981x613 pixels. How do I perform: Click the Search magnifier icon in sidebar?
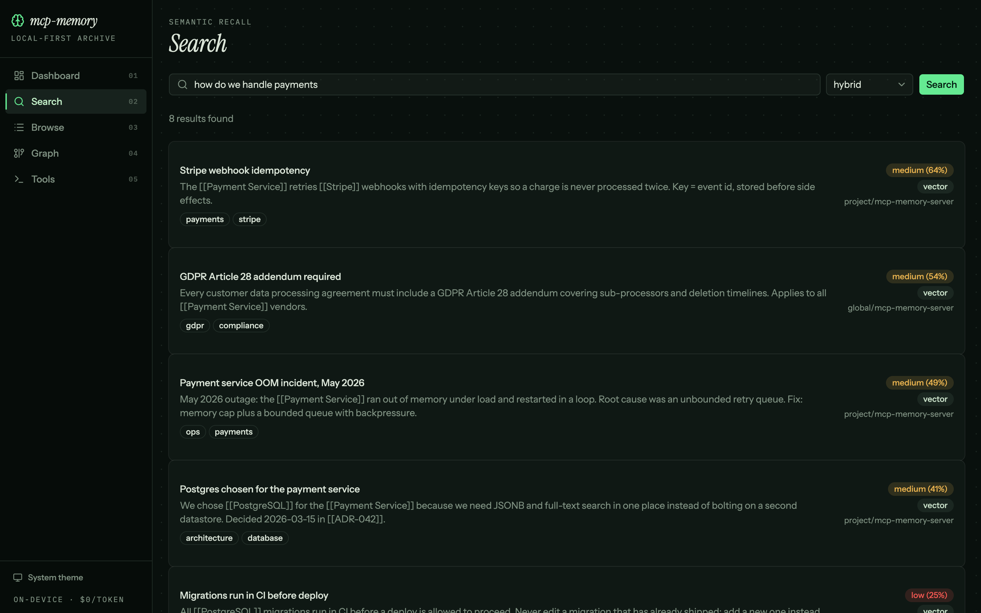(x=19, y=101)
